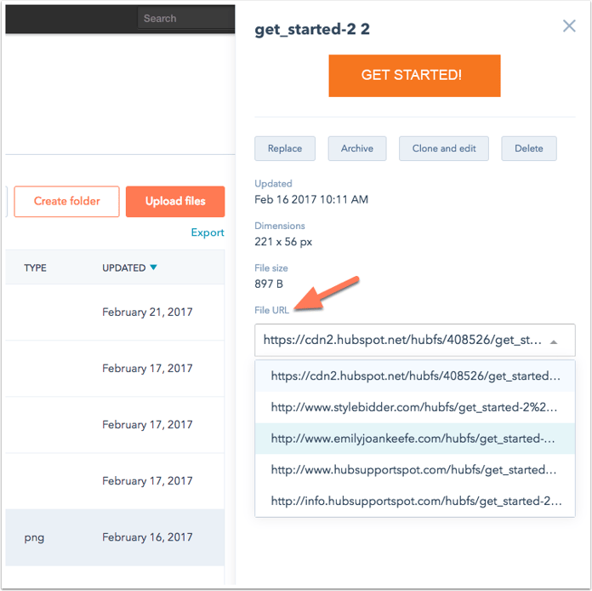Click the Create folder button
This screenshot has height=591, width=592.
pos(67,201)
